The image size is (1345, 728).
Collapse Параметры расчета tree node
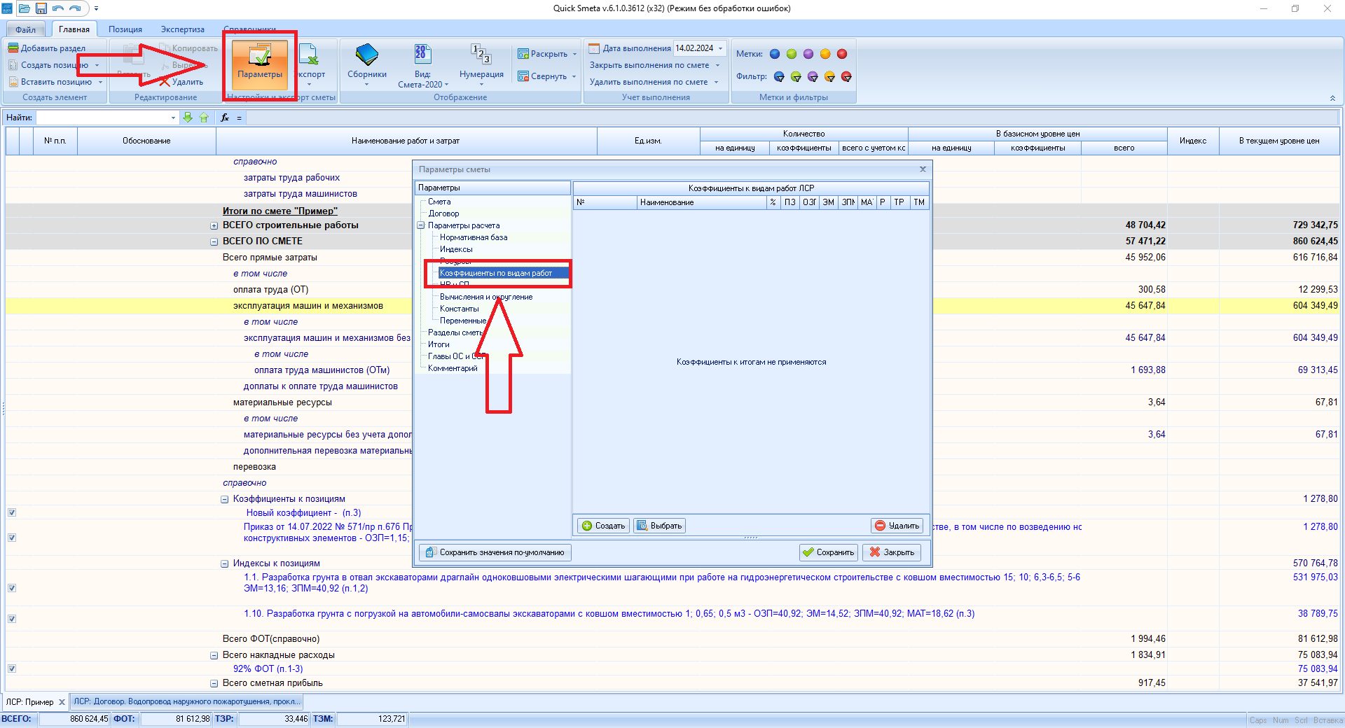coord(421,225)
